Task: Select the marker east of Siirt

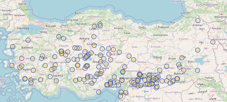Action: coord(197,70)
